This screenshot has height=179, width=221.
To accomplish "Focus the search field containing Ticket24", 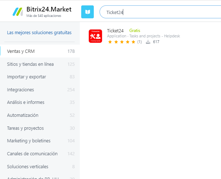I will pos(162,12).
